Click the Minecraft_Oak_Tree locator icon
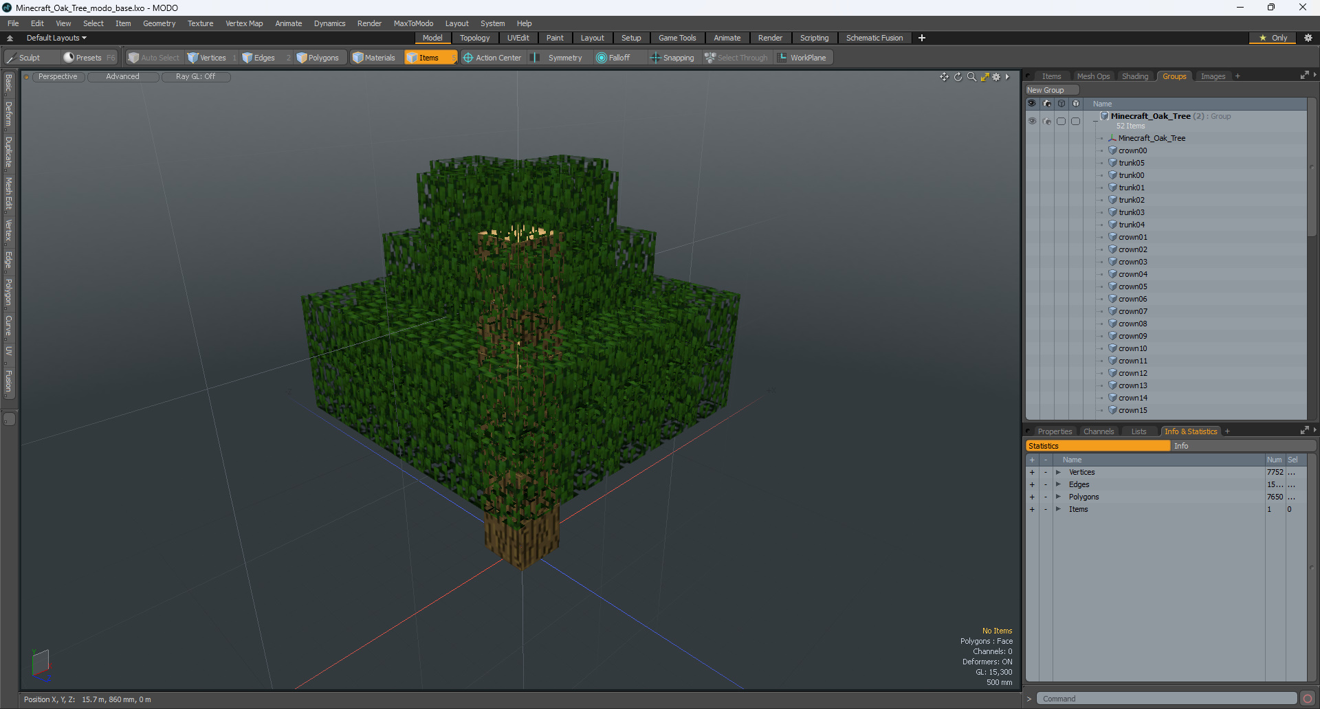Image resolution: width=1320 pixels, height=709 pixels. click(x=1112, y=138)
